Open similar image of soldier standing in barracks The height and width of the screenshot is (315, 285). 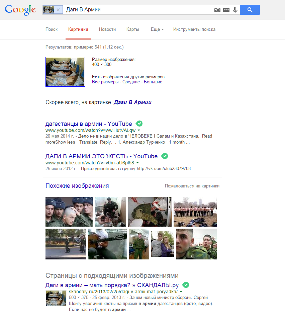(139, 244)
